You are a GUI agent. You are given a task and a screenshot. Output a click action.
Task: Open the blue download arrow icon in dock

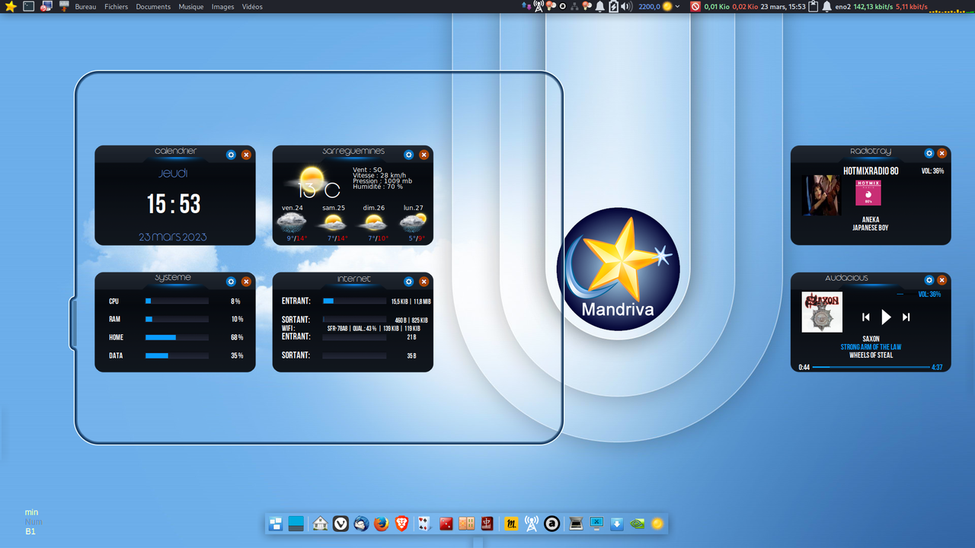617,524
